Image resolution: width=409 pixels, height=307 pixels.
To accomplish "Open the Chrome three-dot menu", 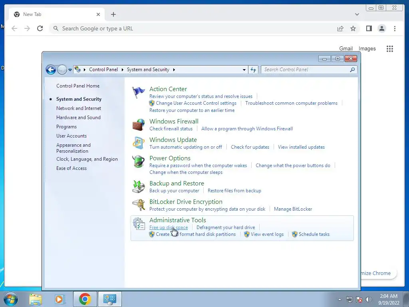I will tap(395, 28).
